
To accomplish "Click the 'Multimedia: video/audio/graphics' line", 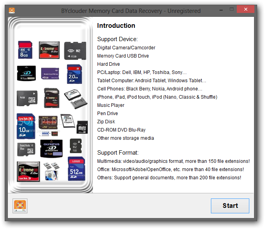I will [x=173, y=161].
